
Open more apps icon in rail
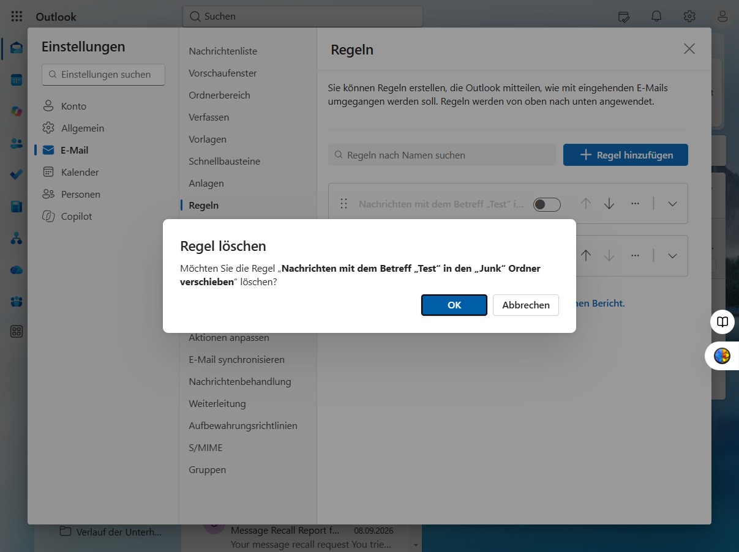(x=17, y=332)
